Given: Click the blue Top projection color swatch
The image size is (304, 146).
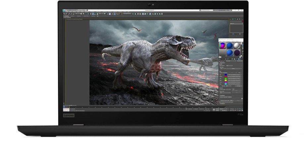Looking at the screenshot, I should point(226,75).
